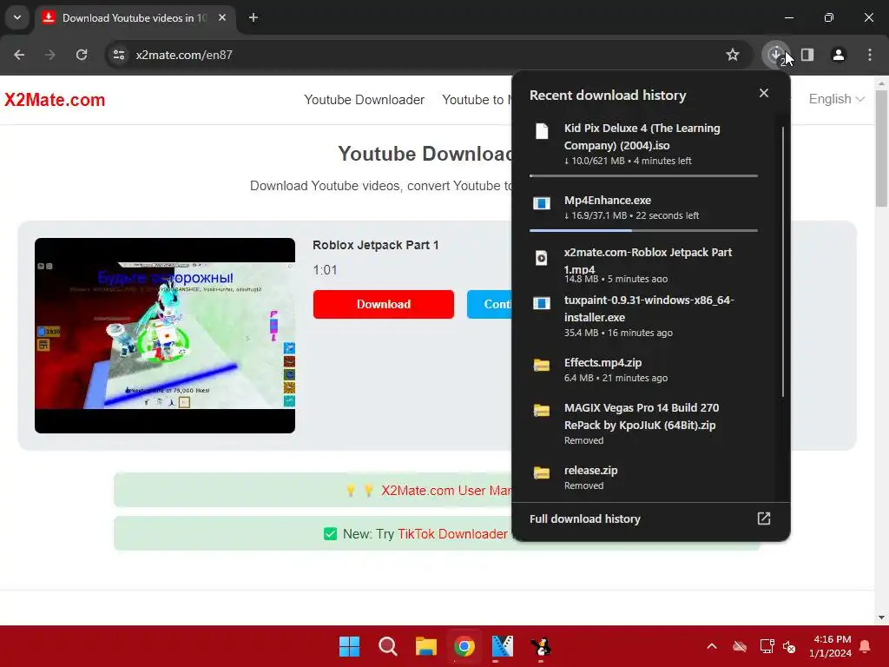Viewport: 889px width, 667px height.
Task: Click the browser back arrow
Action: [x=19, y=55]
